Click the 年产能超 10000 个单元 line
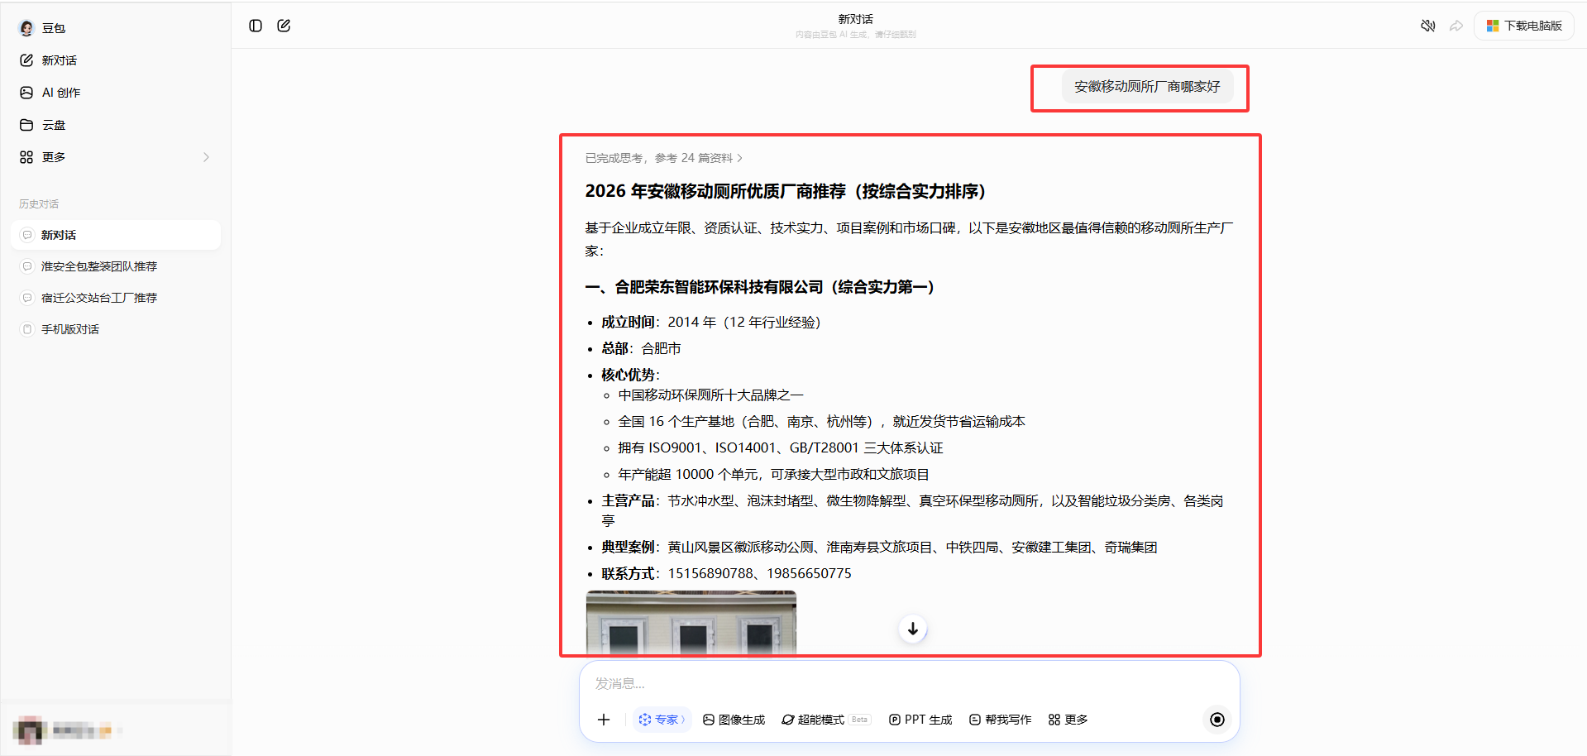This screenshot has width=1587, height=756. point(773,474)
